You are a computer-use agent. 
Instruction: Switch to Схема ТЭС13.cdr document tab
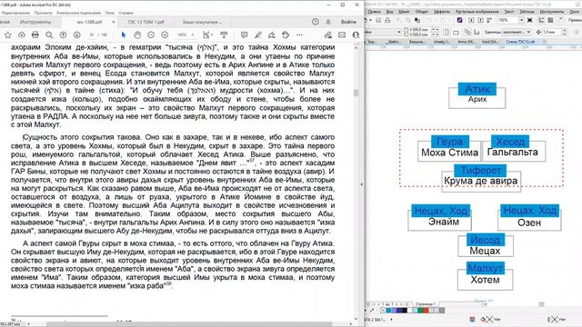click(x=520, y=42)
